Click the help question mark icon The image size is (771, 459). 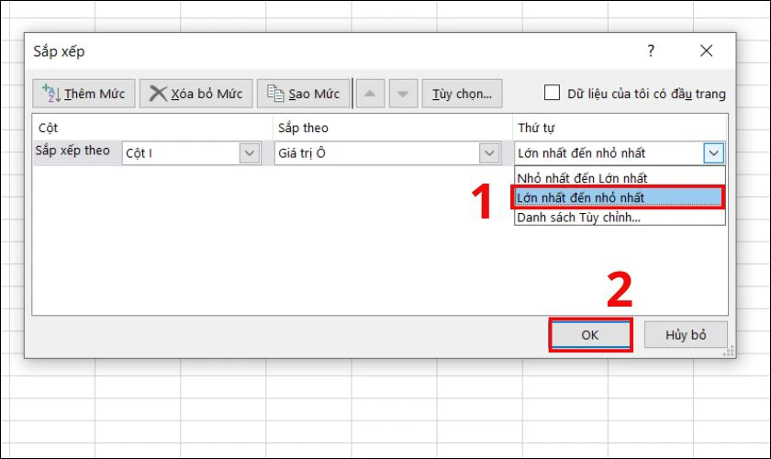coord(651,51)
